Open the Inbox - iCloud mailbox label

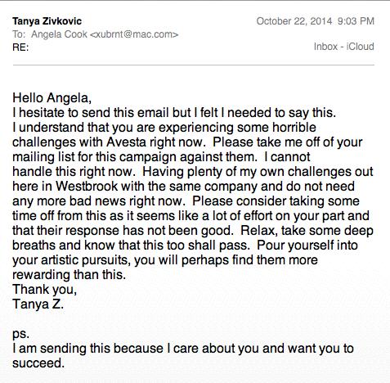tap(343, 47)
